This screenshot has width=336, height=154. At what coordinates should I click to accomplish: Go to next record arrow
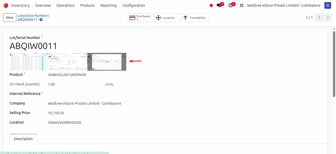click(x=328, y=18)
